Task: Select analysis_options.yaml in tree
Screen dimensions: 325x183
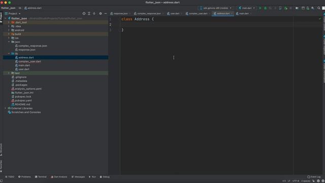Action: 28,89
